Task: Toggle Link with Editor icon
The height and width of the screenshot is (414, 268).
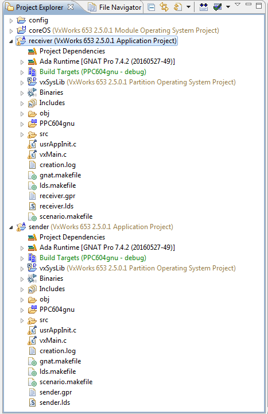Action: (164, 7)
